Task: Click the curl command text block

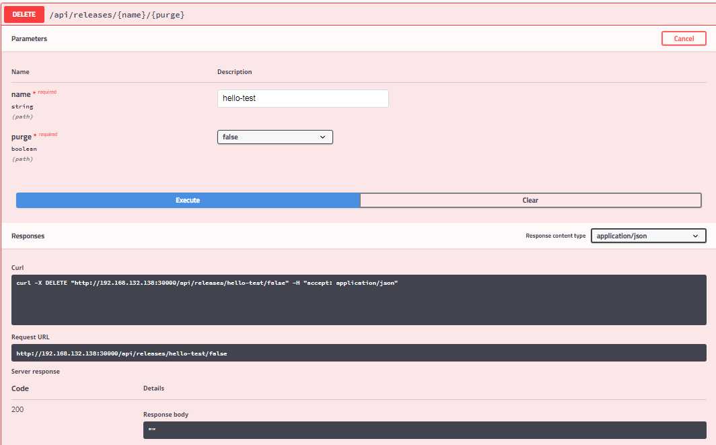Action: point(359,300)
